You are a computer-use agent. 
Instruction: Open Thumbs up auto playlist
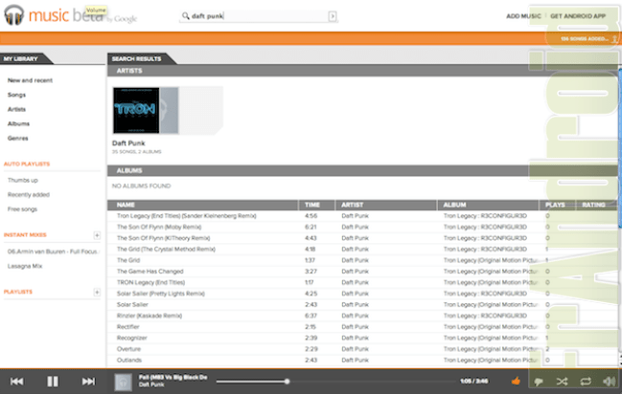click(23, 181)
